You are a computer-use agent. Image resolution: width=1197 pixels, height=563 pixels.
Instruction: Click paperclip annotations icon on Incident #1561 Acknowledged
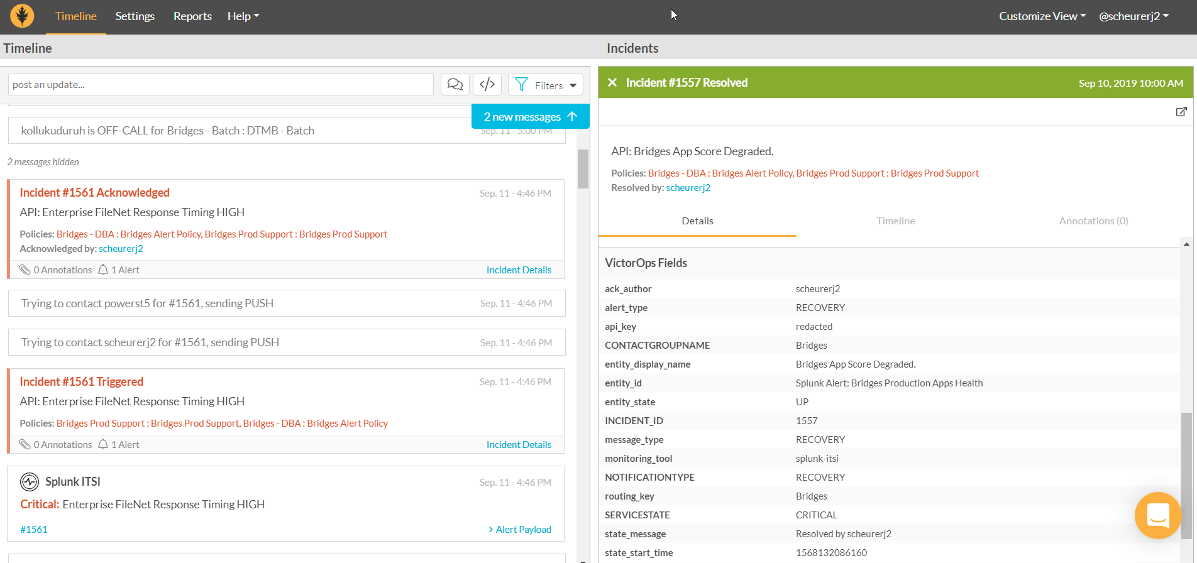pos(25,270)
